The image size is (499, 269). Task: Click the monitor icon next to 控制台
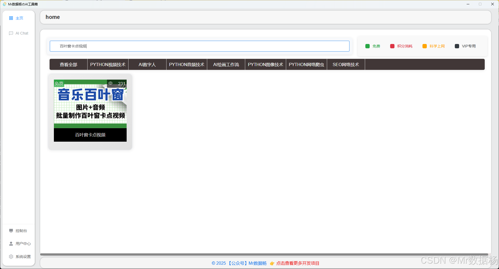(x=11, y=231)
